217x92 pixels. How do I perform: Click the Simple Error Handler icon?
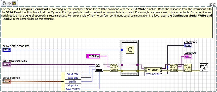204,67
